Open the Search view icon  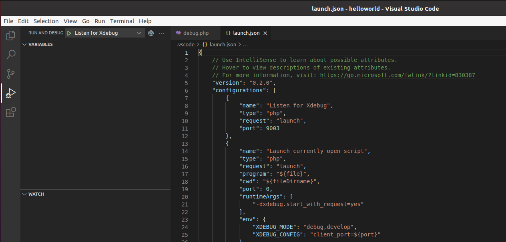click(x=11, y=55)
